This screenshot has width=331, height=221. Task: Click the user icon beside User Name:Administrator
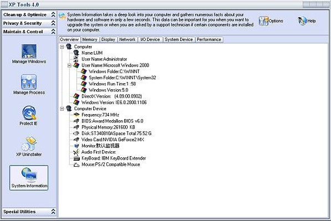(76, 59)
